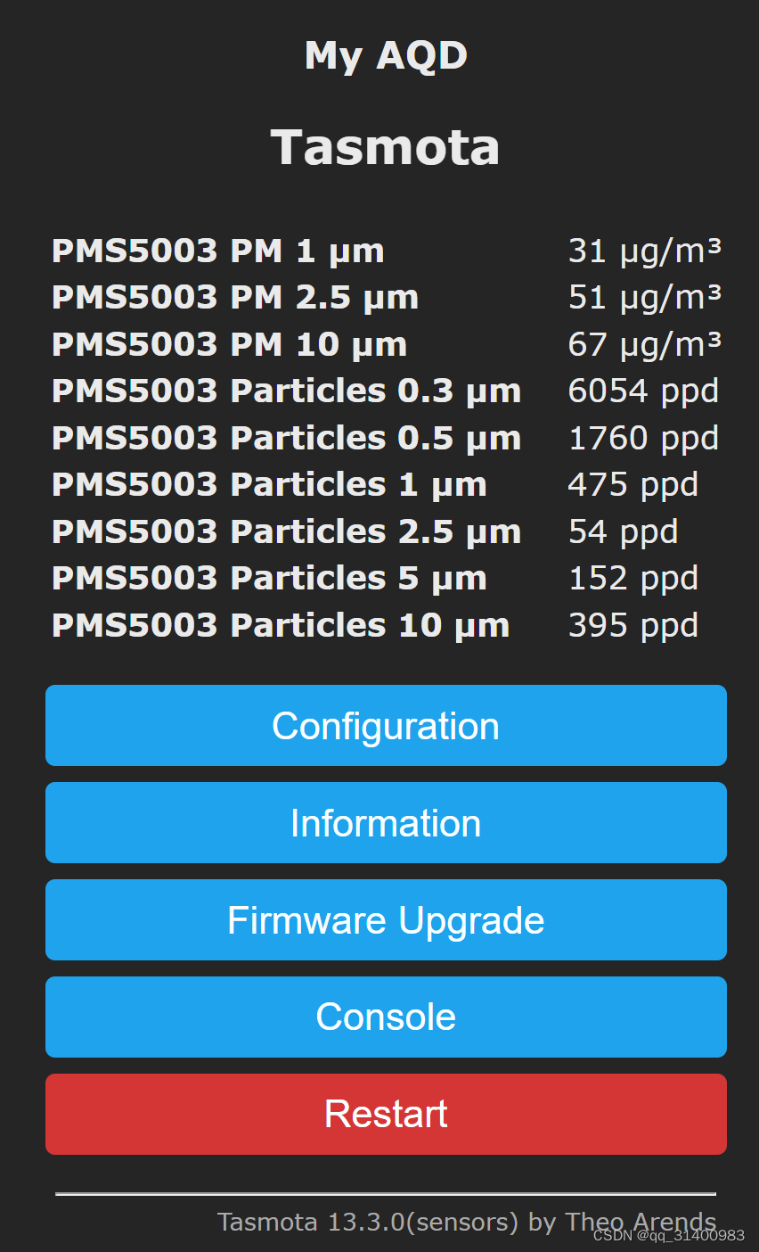This screenshot has width=759, height=1252.
Task: Select the PMS5003 PM 10 µm label
Action: click(229, 345)
